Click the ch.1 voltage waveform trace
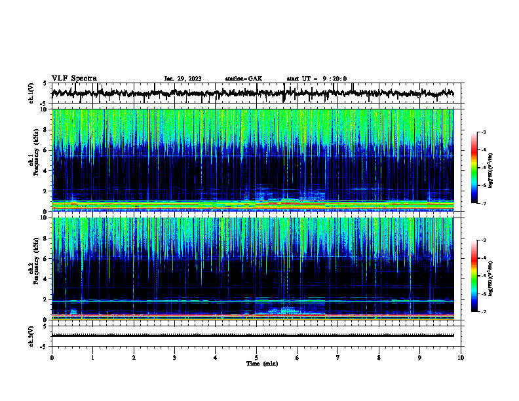Screen dimensions: 519x401 click(252, 93)
